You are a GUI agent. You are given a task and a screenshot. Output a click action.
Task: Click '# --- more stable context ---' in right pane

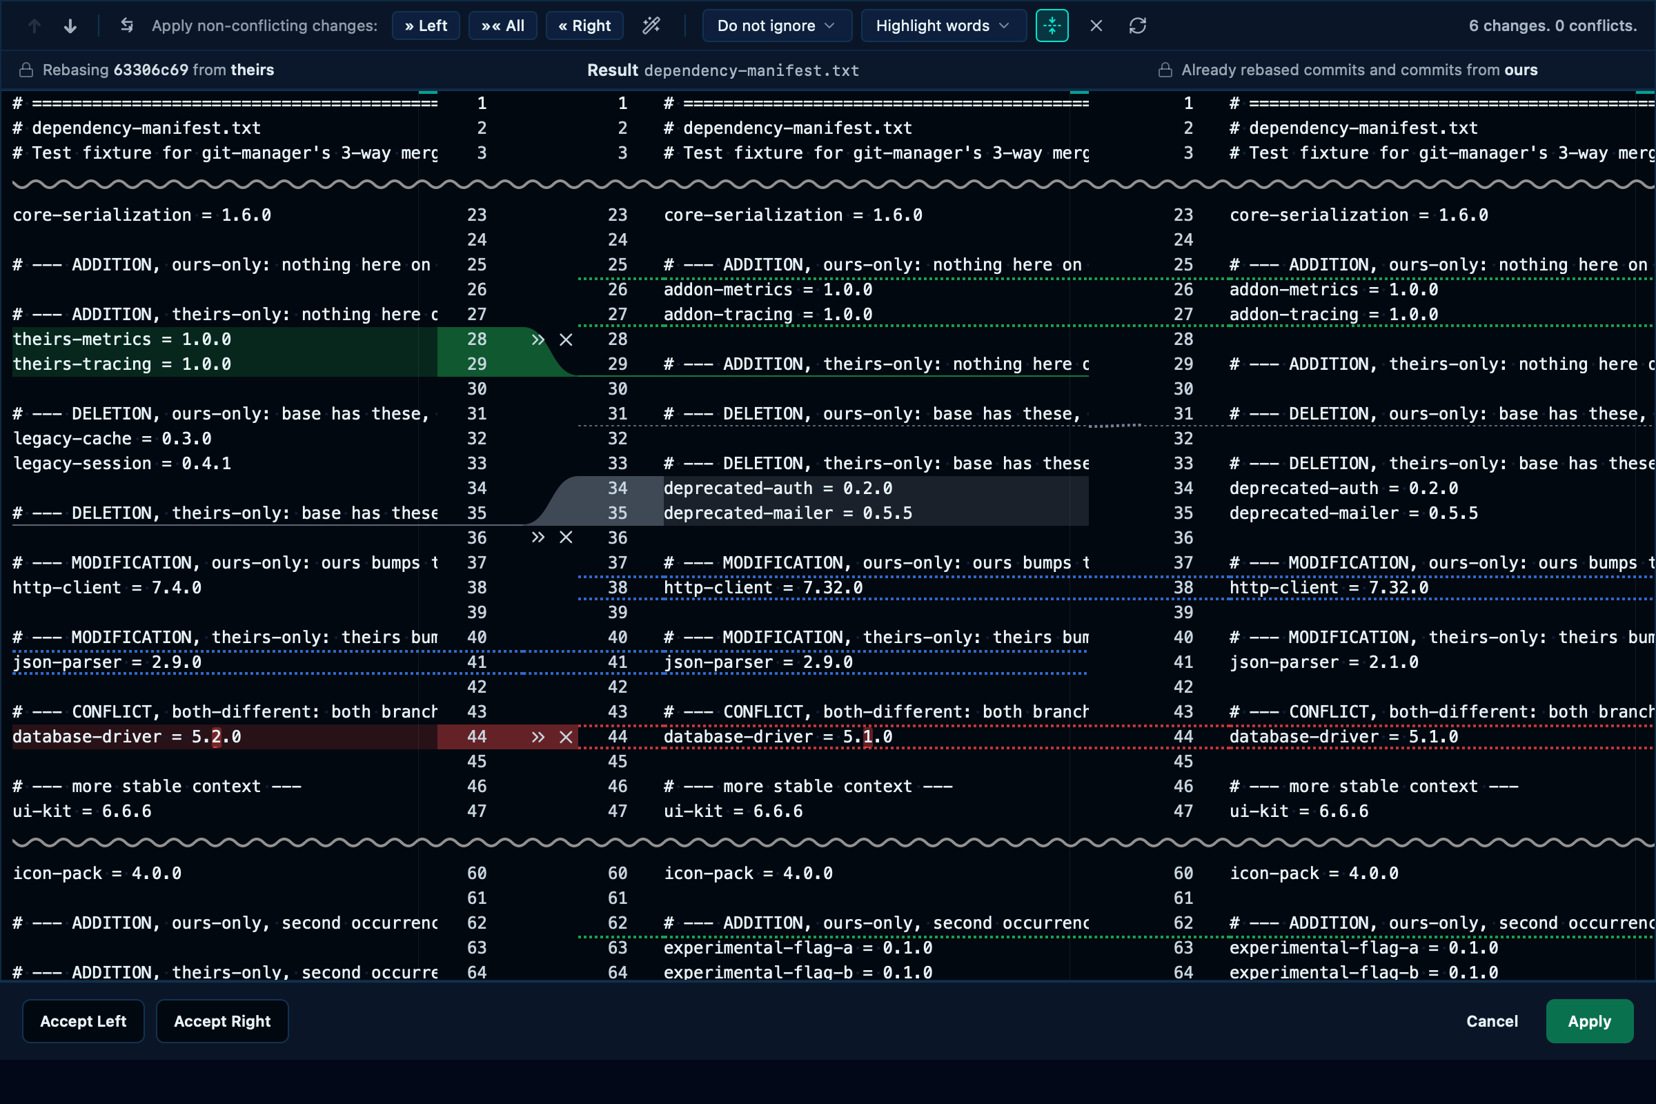click(1374, 787)
